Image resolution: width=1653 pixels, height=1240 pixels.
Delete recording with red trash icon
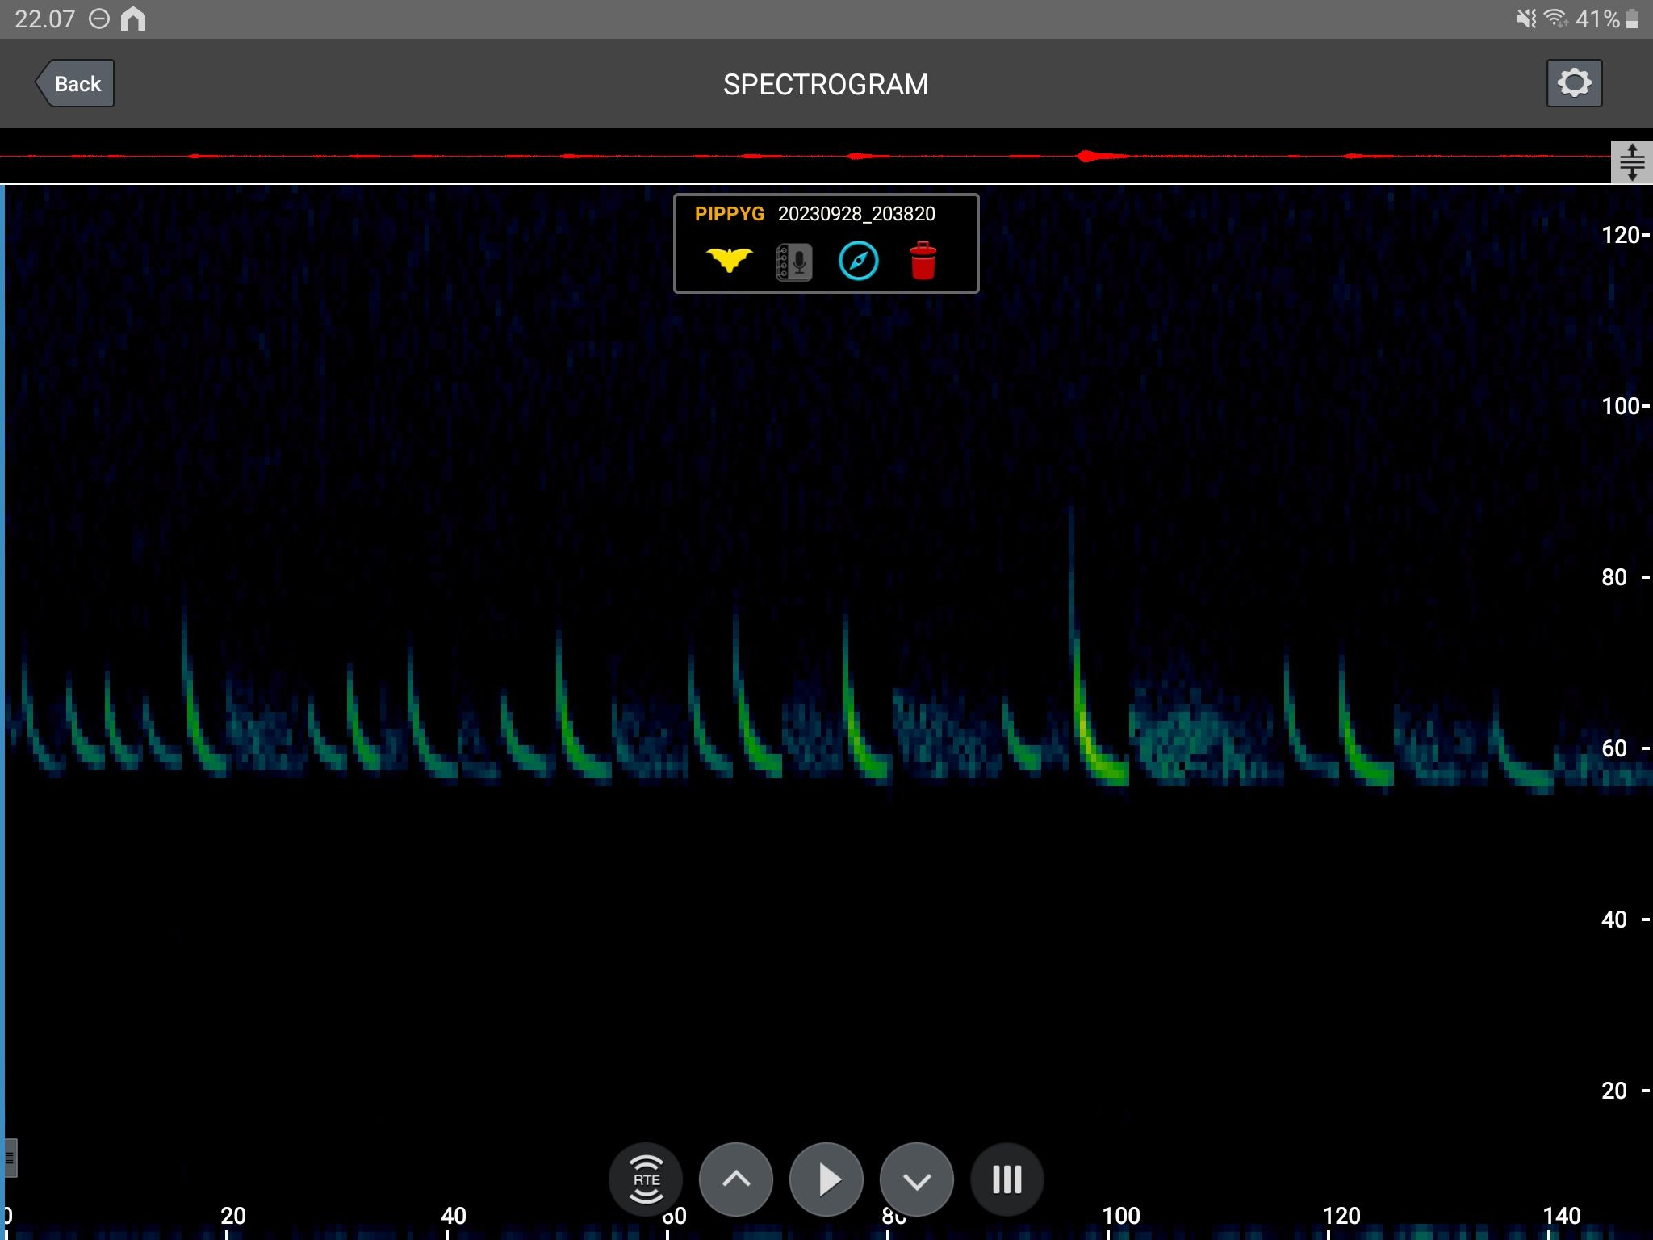[x=923, y=261]
